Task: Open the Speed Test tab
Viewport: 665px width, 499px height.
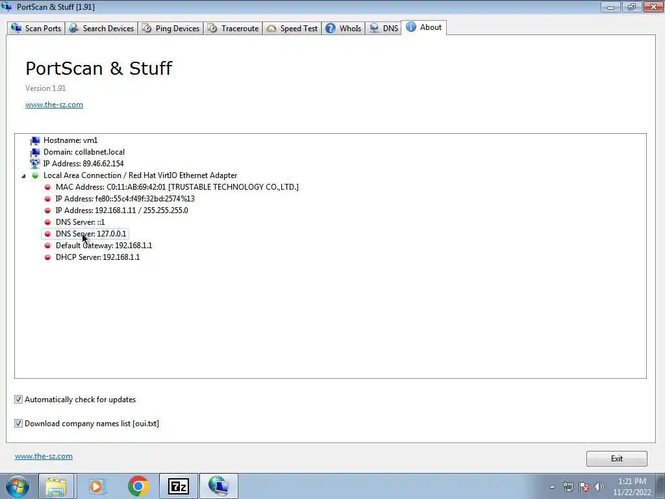Action: (x=292, y=29)
